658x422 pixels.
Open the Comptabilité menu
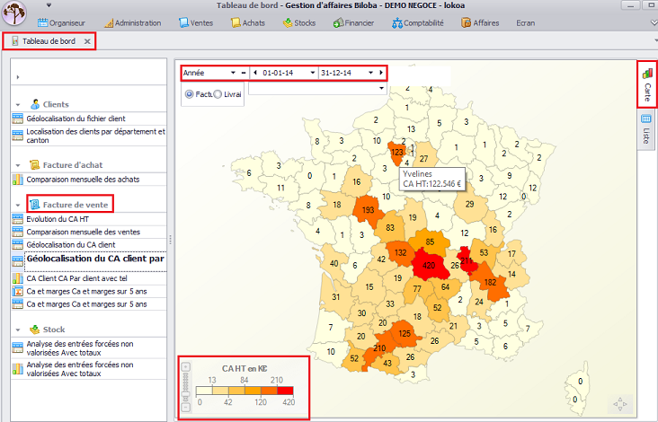pyautogui.click(x=418, y=23)
